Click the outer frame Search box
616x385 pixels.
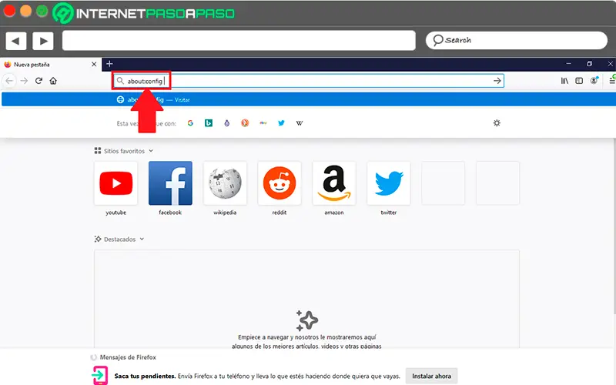pyautogui.click(x=516, y=40)
